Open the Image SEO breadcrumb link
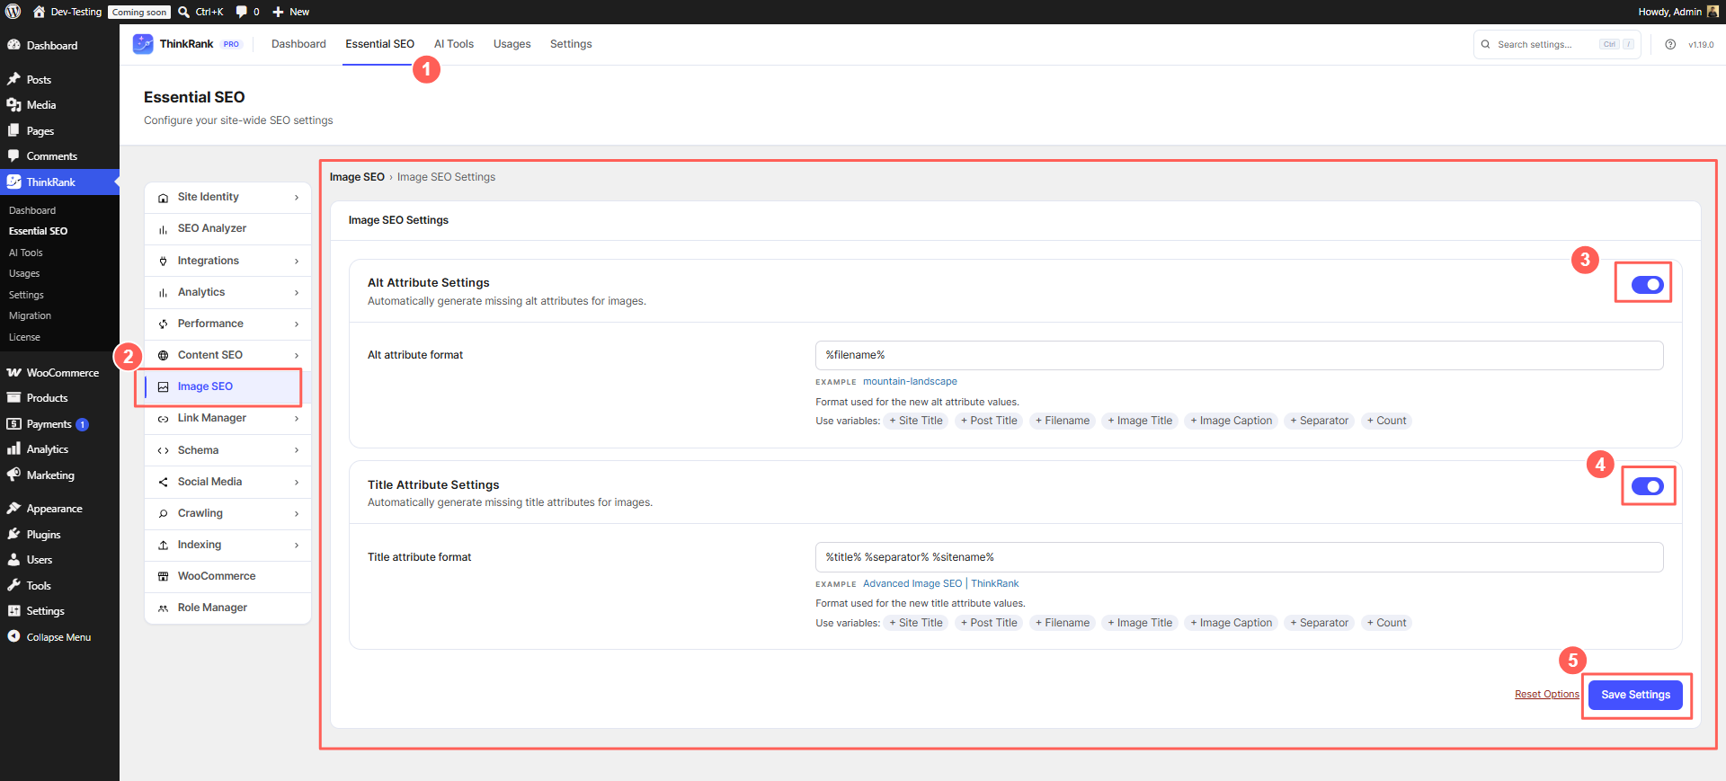 click(357, 177)
